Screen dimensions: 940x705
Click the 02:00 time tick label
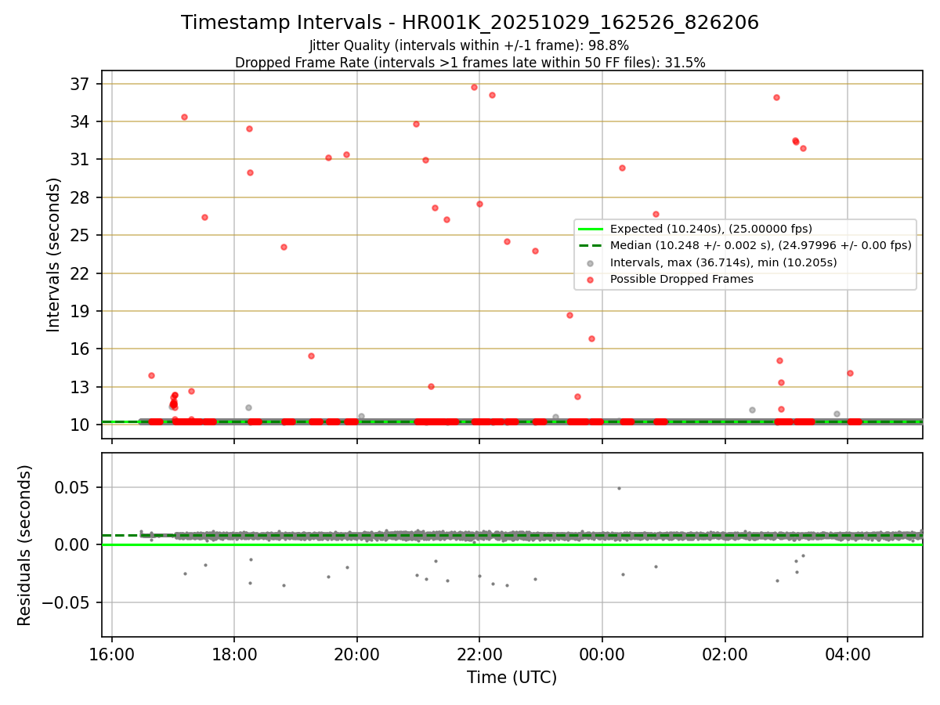click(x=725, y=654)
